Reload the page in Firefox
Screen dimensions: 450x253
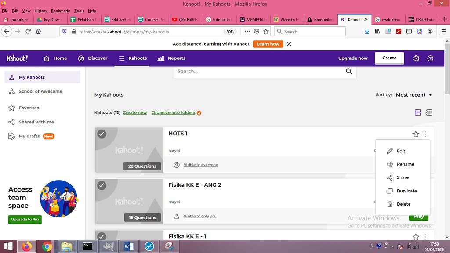(x=28, y=31)
